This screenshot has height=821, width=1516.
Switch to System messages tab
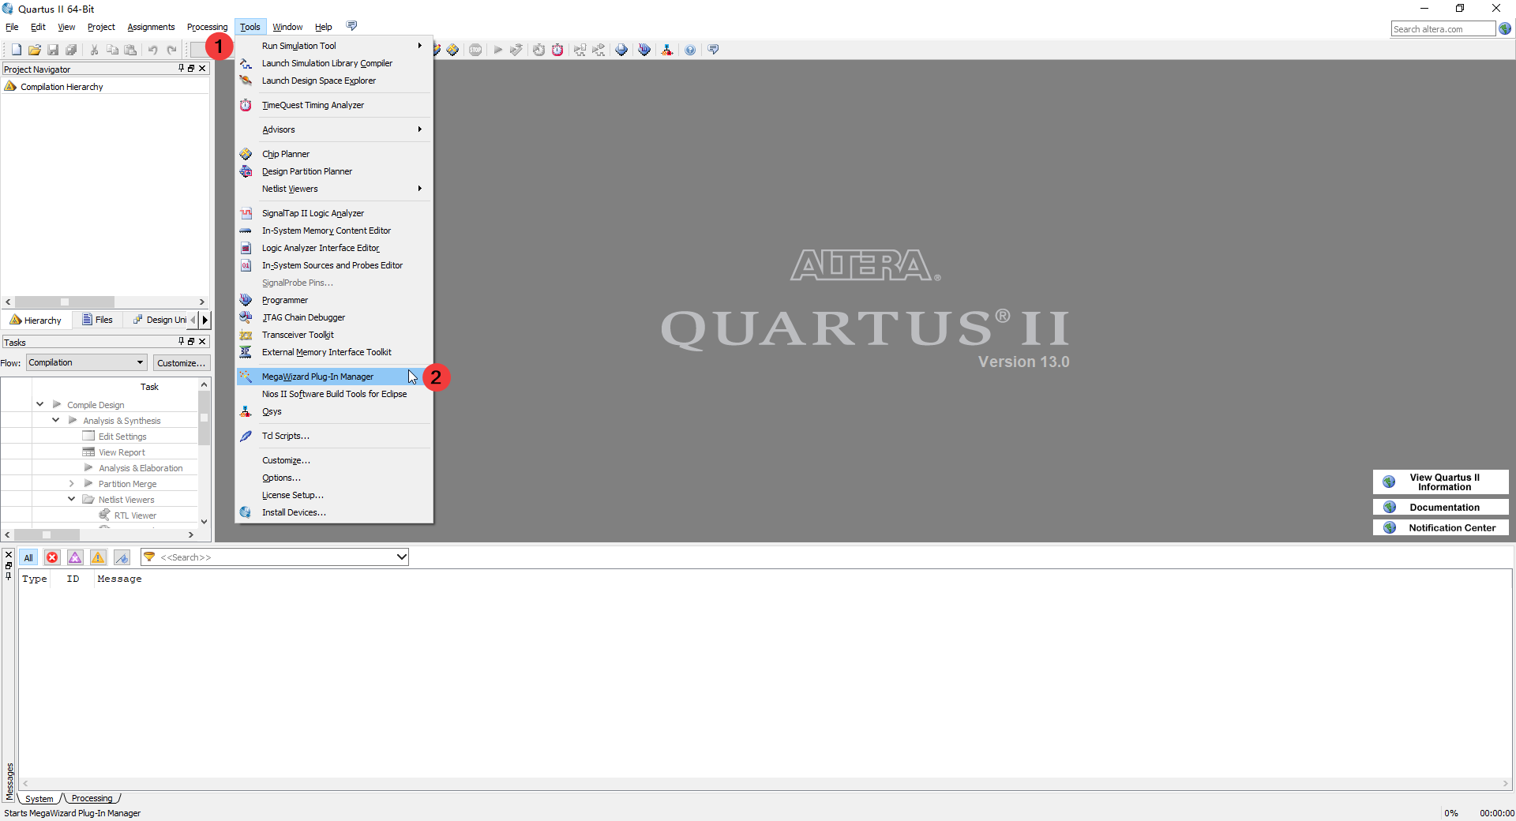pos(39,798)
